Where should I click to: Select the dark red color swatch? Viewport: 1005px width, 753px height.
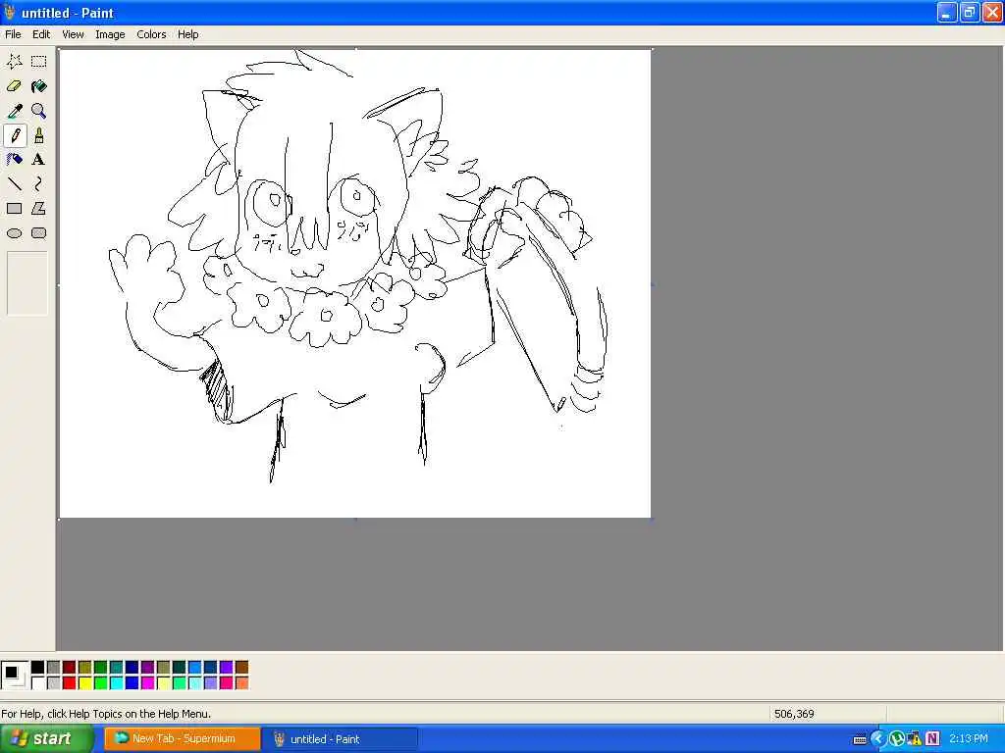(70, 667)
